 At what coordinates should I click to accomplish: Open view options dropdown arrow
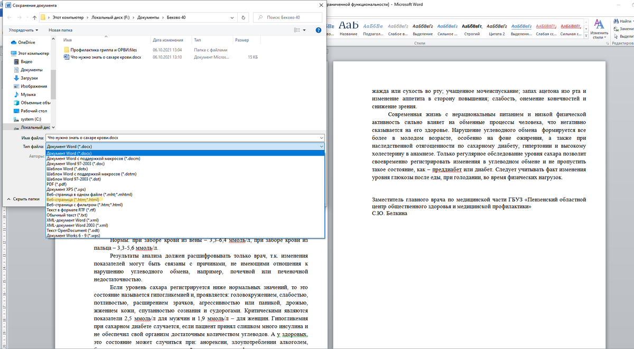coord(304,30)
